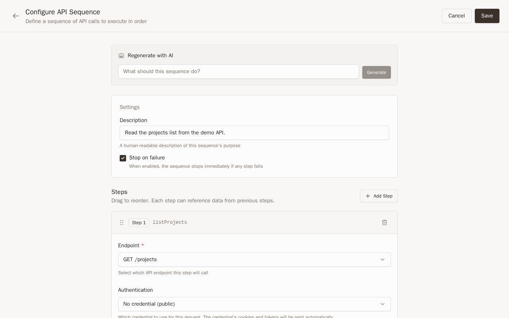Delete Step 1 with the trash icon
This screenshot has height=318, width=509.
click(x=385, y=223)
